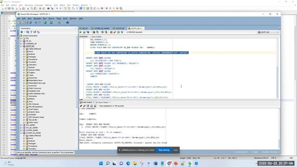297x167 pixels.
Task: Expand the Procedures node under SCOTT_XE
Action: pos(24,59)
